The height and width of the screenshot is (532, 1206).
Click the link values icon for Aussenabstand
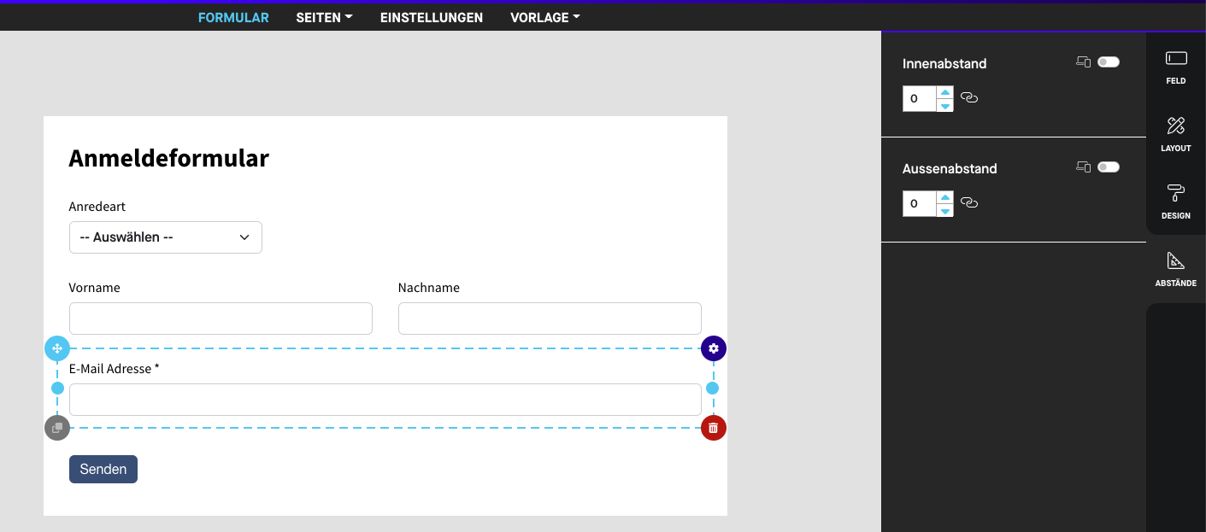coord(969,203)
